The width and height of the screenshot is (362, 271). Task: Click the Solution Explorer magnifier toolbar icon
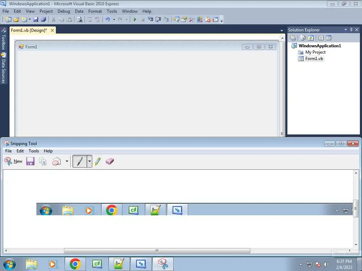[x=176, y=20]
